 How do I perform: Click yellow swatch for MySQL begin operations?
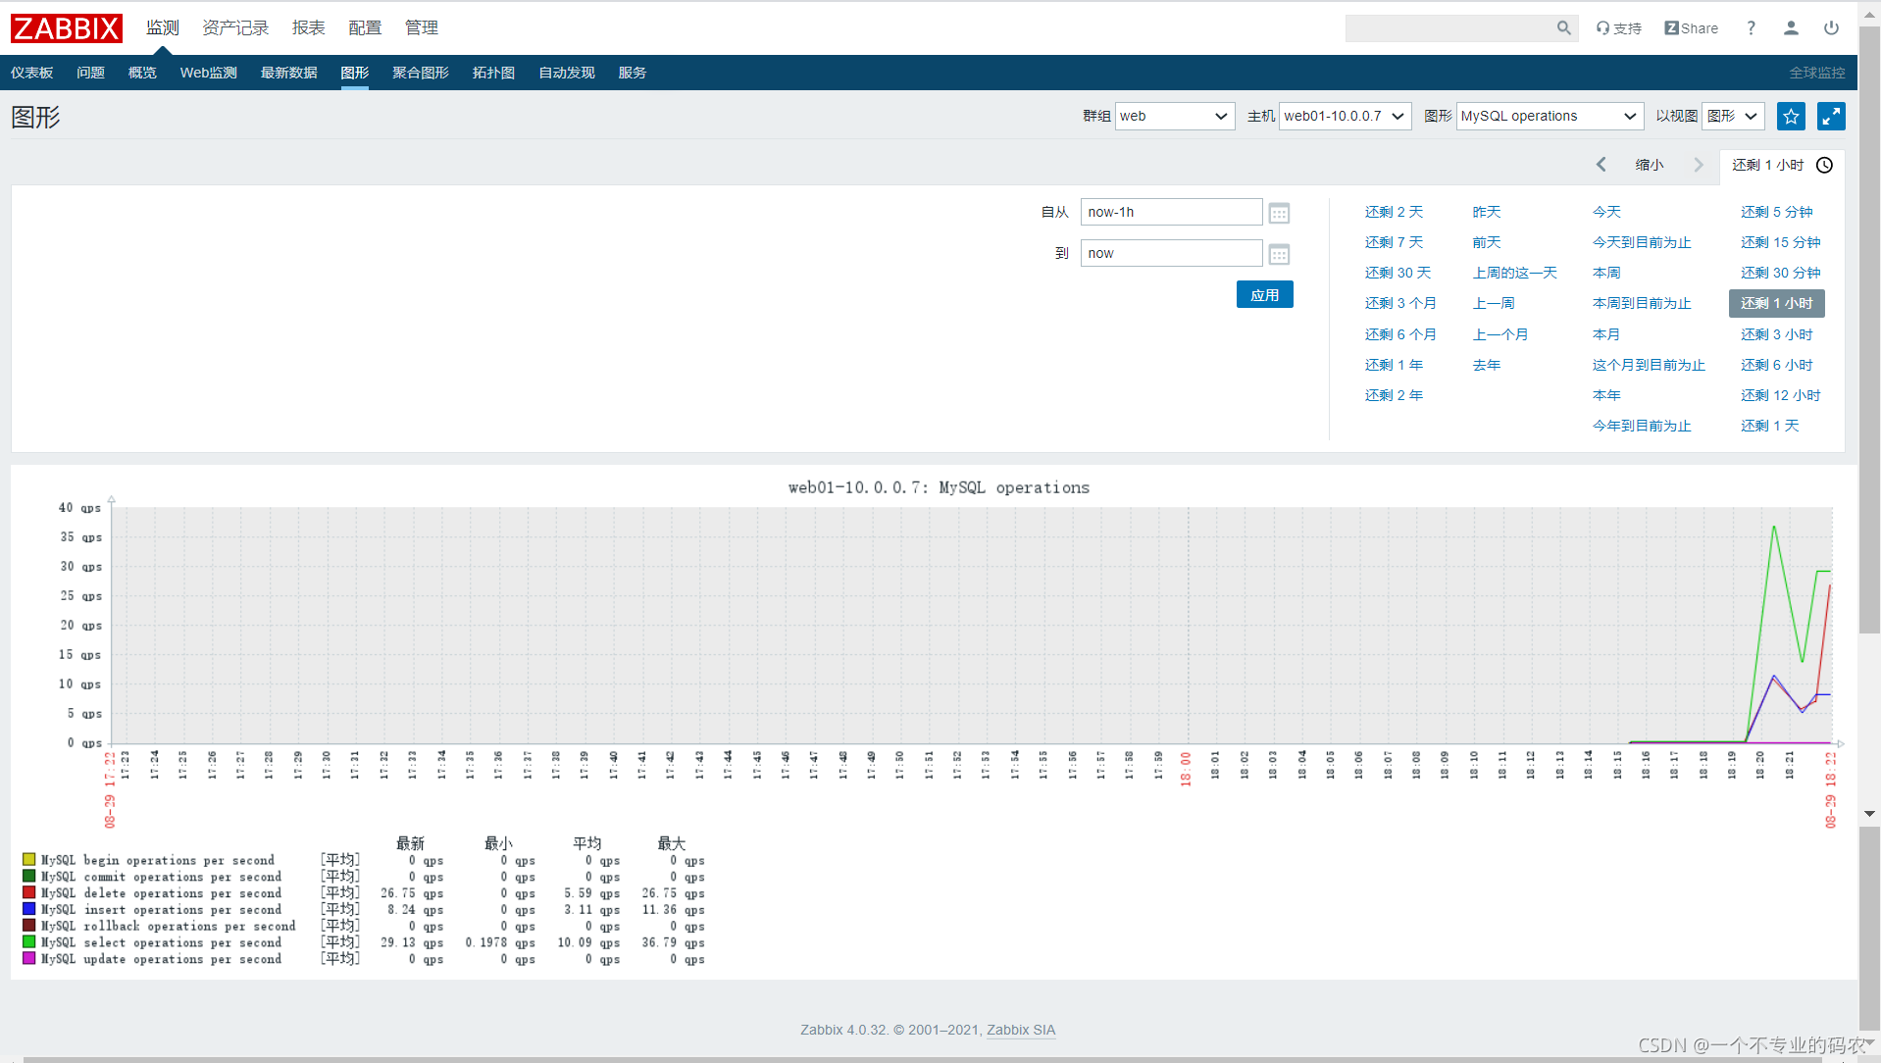[29, 860]
